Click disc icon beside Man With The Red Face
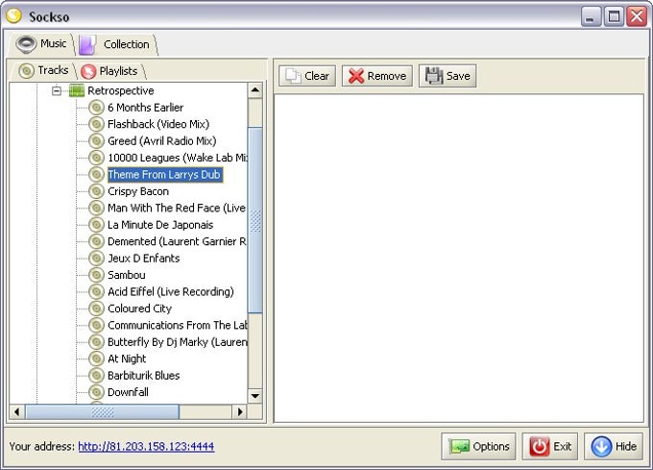Image resolution: width=653 pixels, height=470 pixels. pos(96,208)
